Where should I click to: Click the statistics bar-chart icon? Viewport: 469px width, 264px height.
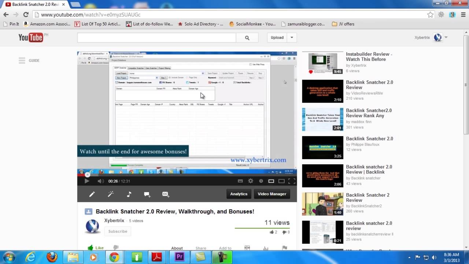266,248
